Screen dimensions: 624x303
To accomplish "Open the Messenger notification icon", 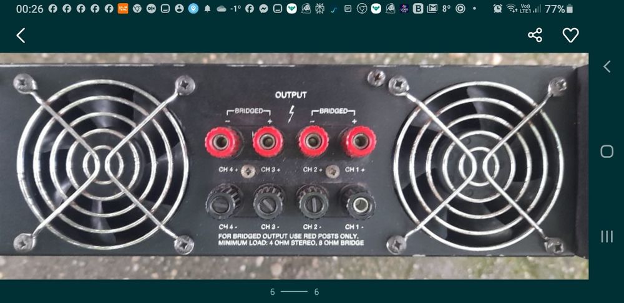I will tap(263, 8).
